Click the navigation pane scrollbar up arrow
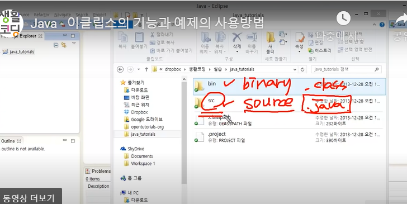This screenshot has height=204, width=407. (x=184, y=79)
